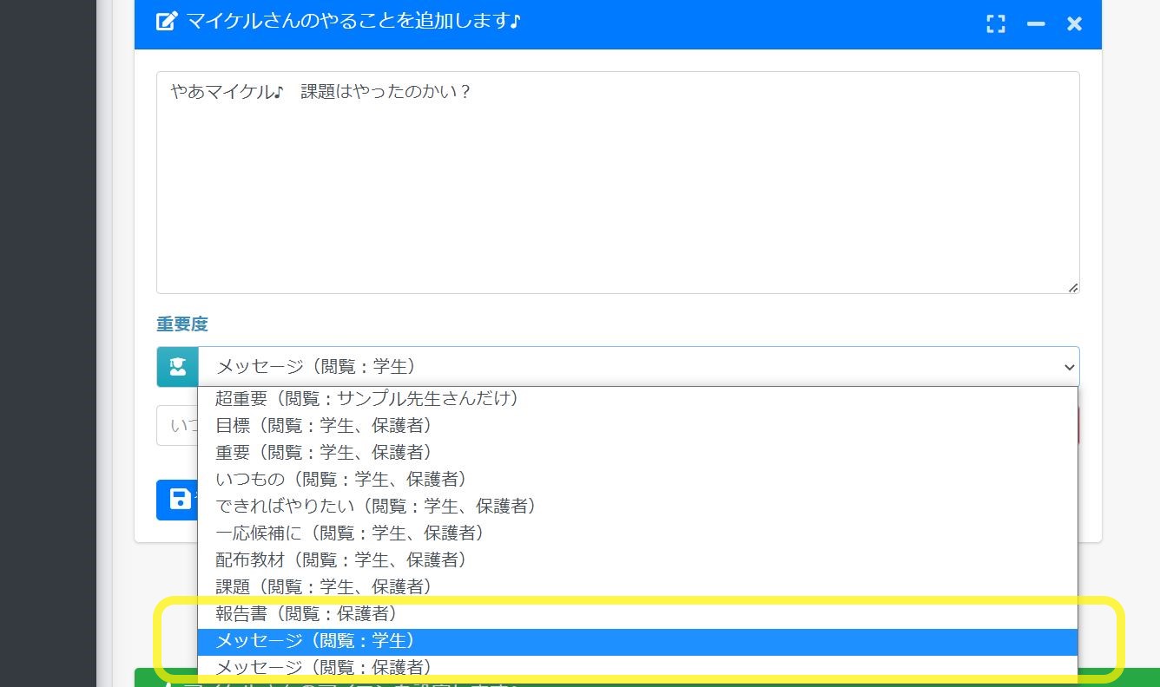
Task: Pick the 配布教材 option
Action: coord(340,559)
